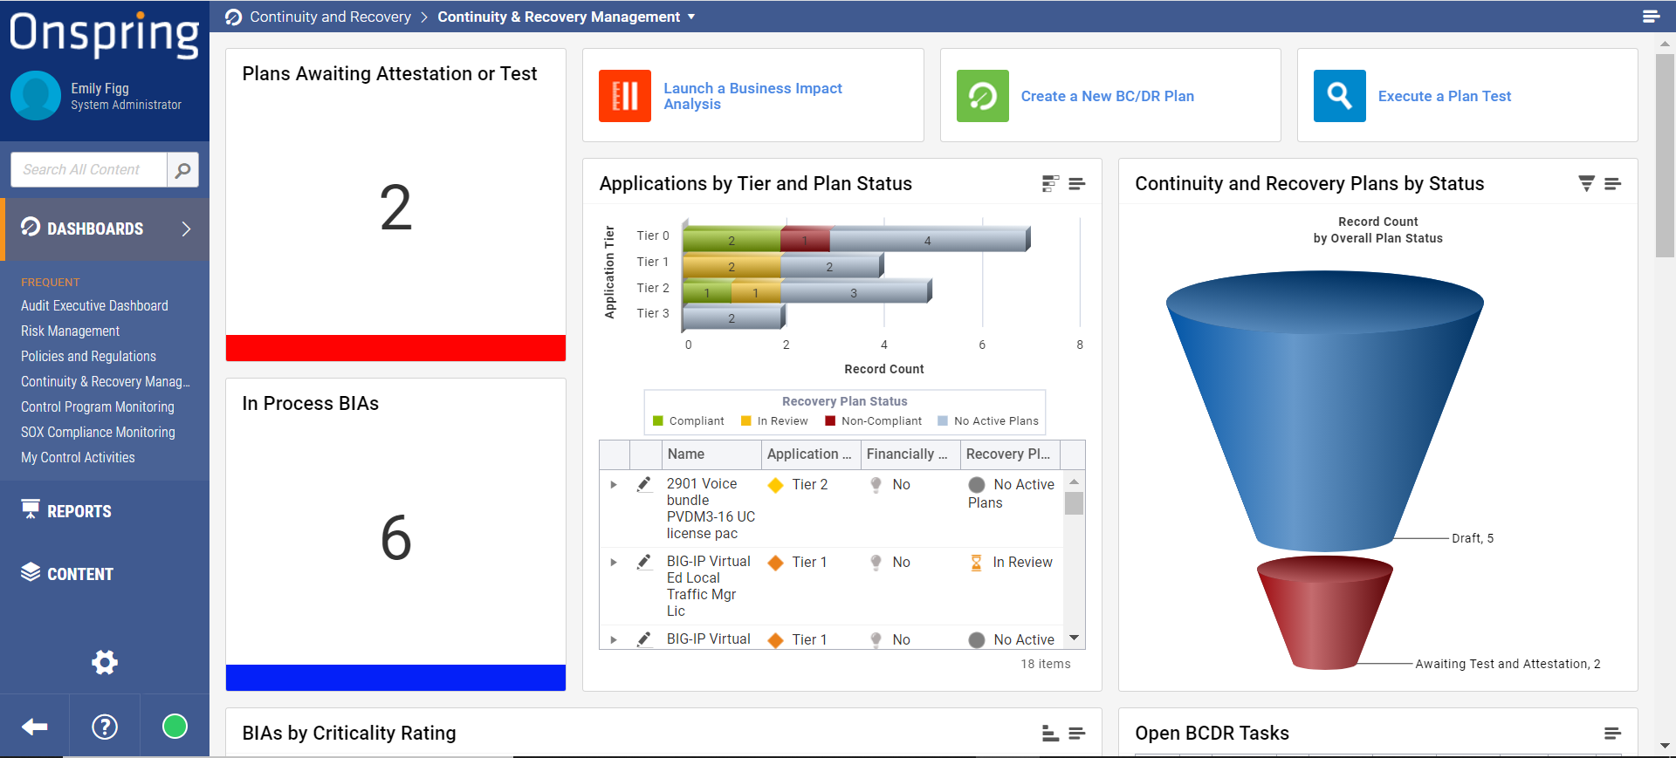Expand the 2901 Voice bundle row

(x=614, y=484)
